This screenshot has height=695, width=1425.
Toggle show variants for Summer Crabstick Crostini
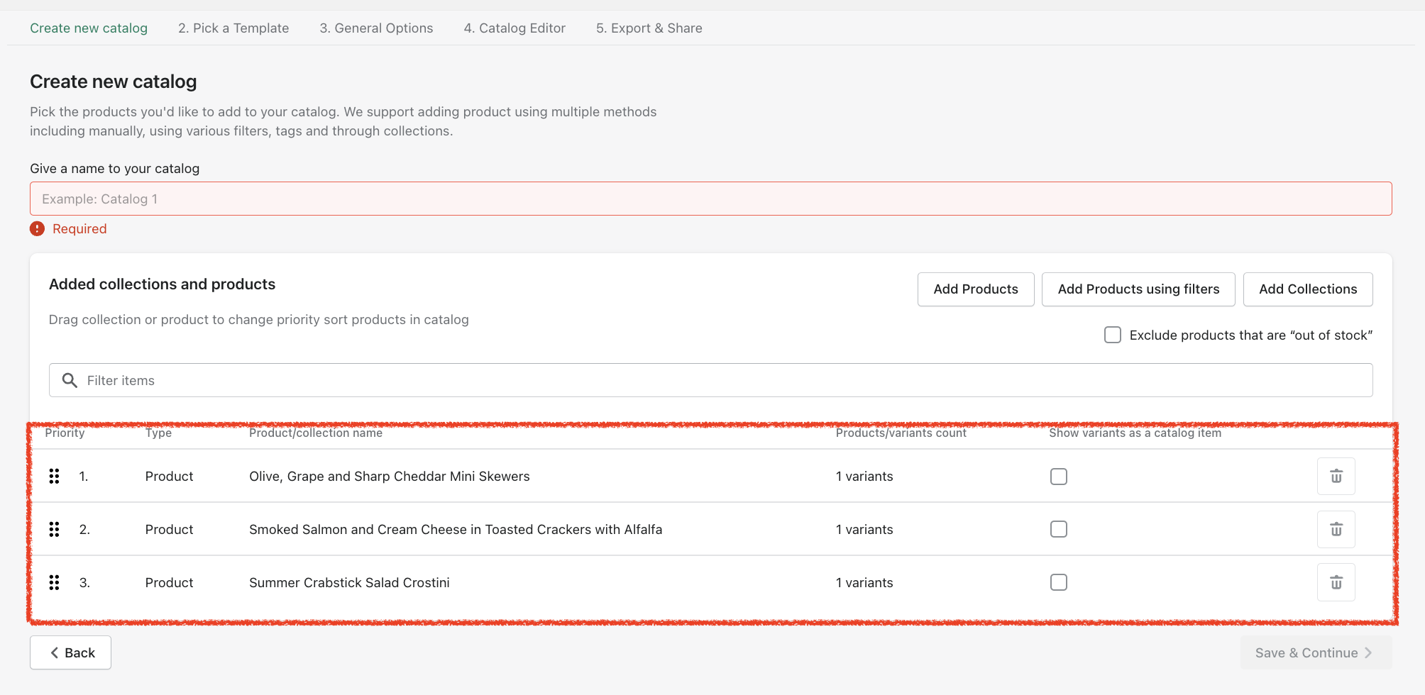(x=1058, y=582)
